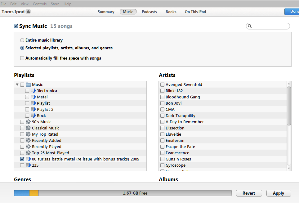Image resolution: width=299 pixels, height=203 pixels.
Task: Click the Done button
Action: pyautogui.click(x=292, y=11)
